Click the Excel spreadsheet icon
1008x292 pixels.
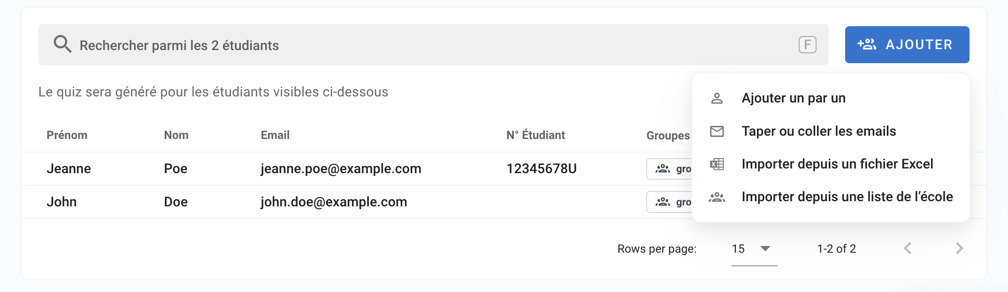click(x=717, y=164)
